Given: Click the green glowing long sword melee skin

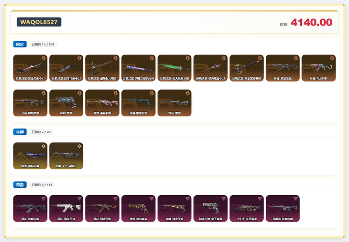Looking at the screenshot, I should tap(174, 68).
